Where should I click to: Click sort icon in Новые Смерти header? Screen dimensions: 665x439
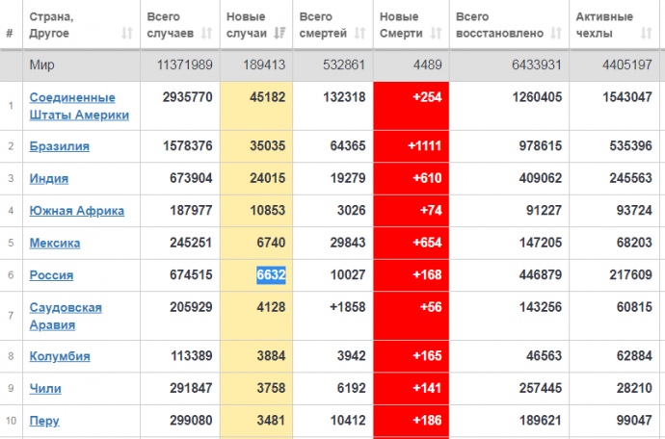[x=437, y=34]
